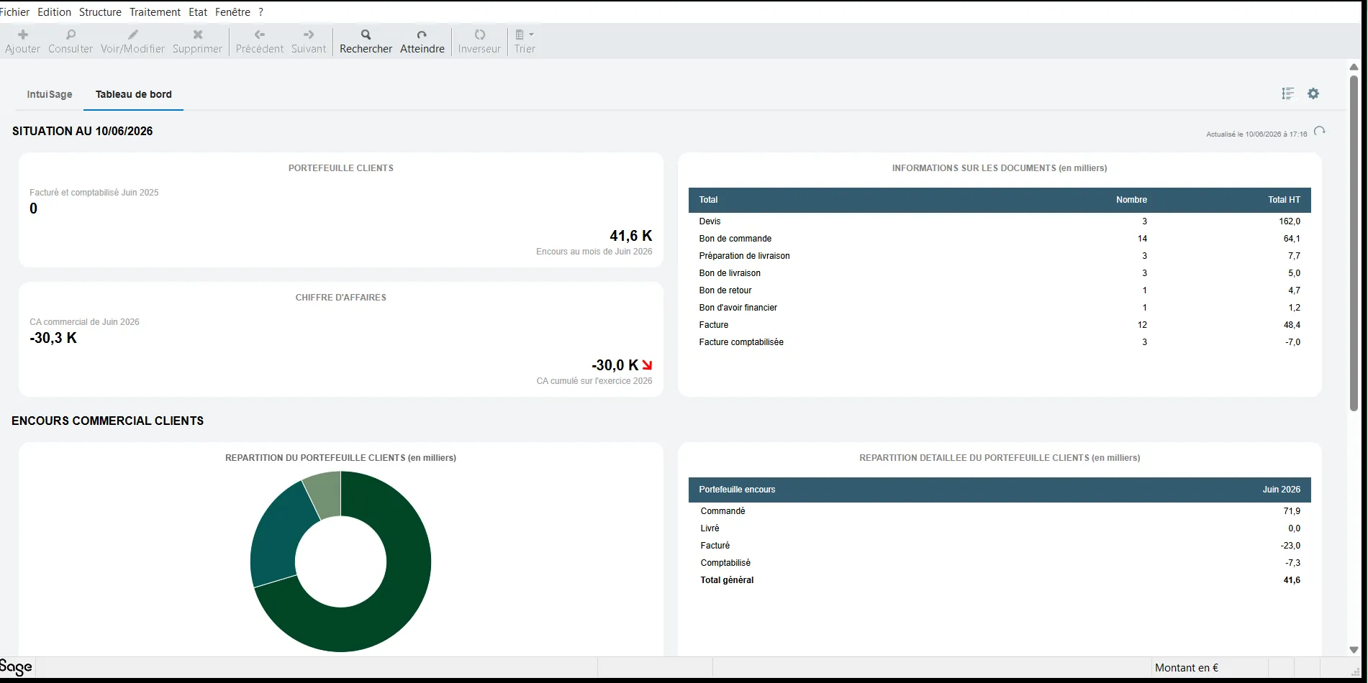
Task: Click the Total général row
Action: [x=1000, y=580]
